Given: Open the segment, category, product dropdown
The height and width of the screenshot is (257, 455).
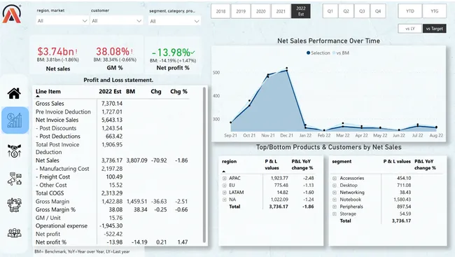Looking at the screenshot, I should [174, 21].
